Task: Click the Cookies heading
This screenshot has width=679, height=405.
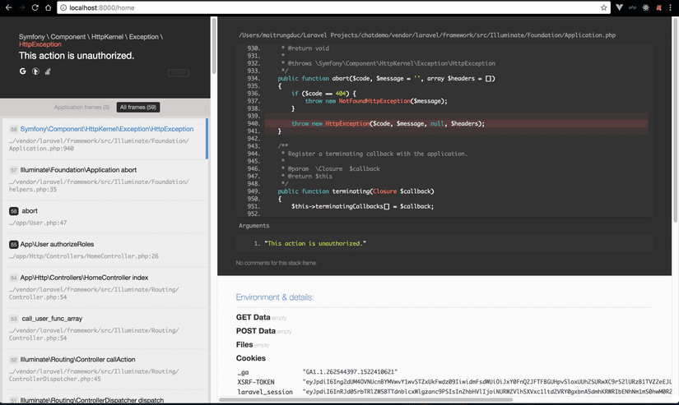Action: click(251, 358)
